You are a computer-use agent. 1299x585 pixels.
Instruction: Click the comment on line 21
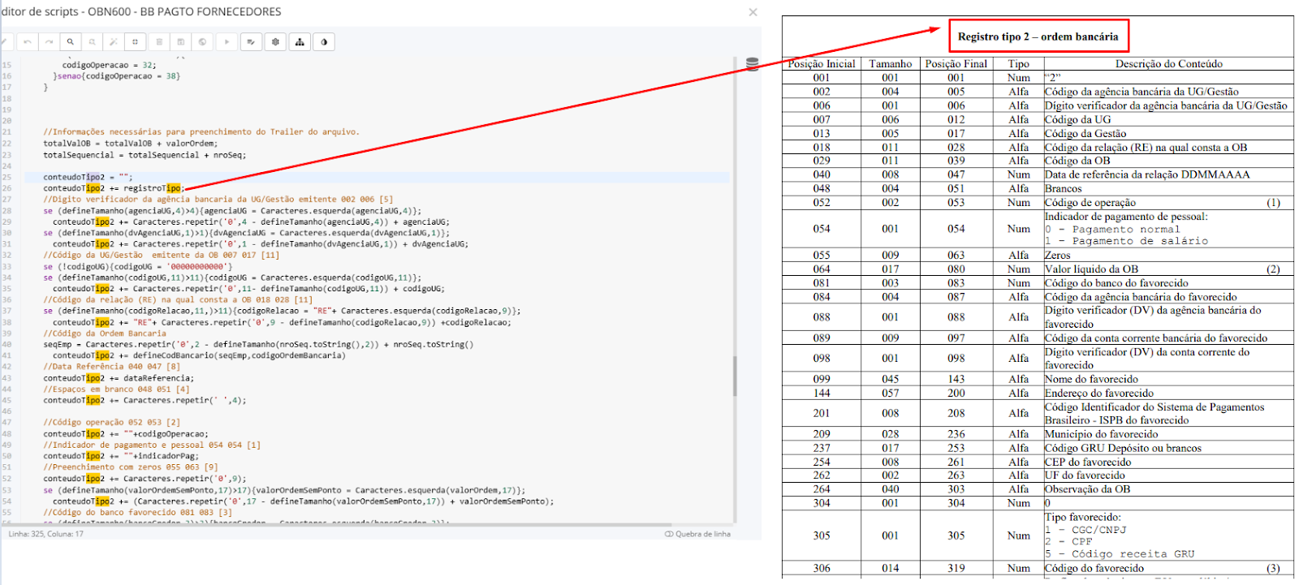click(x=201, y=131)
